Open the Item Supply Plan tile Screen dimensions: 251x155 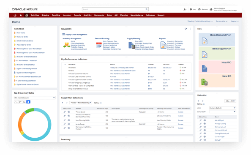[217, 53]
